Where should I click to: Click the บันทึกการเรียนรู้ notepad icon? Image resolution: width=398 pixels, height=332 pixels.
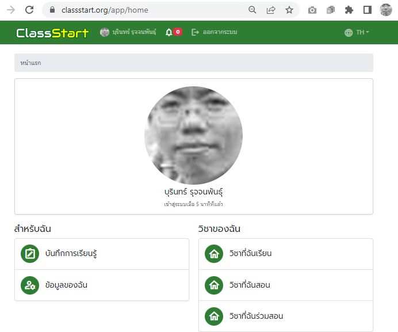pyautogui.click(x=30, y=254)
